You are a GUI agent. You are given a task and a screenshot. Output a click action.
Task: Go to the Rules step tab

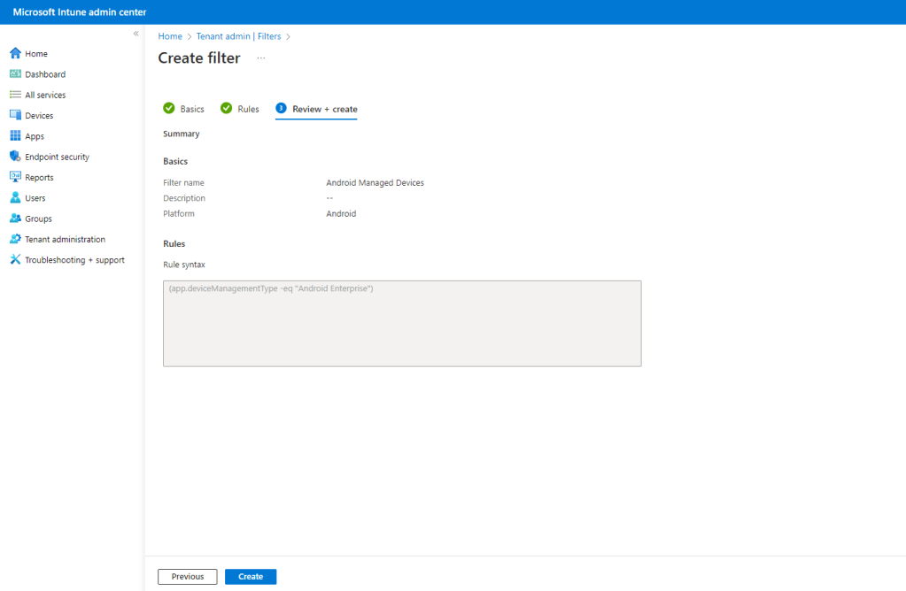pos(240,109)
